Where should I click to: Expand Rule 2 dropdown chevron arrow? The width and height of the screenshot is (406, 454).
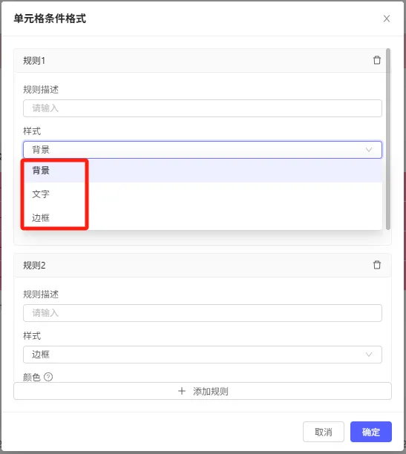click(x=369, y=355)
